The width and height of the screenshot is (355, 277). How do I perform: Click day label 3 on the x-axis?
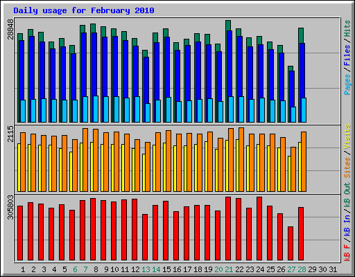click(44, 269)
